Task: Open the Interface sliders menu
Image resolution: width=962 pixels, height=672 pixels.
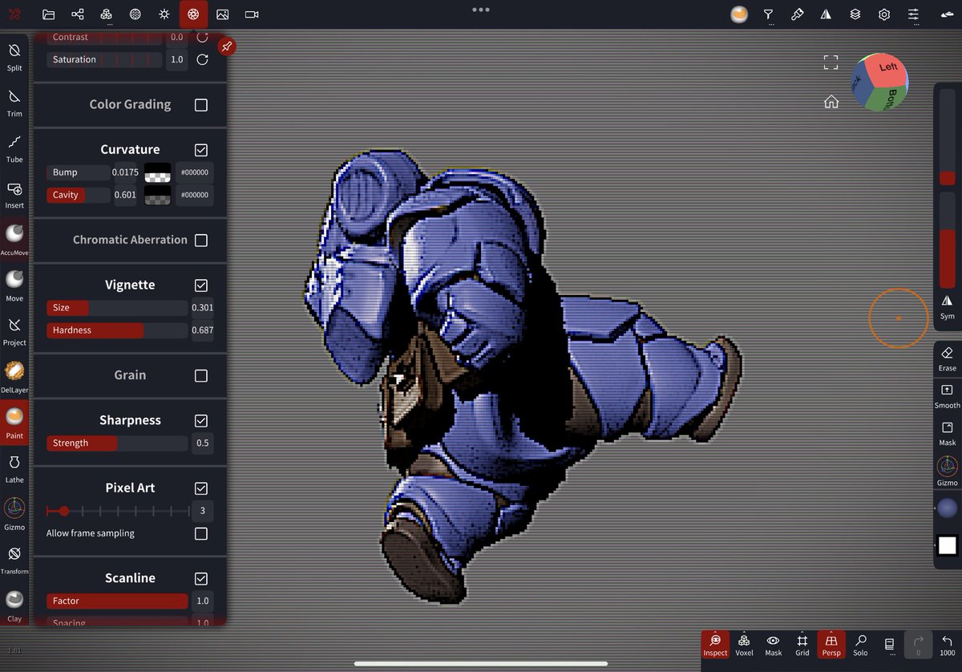Action: 913,14
